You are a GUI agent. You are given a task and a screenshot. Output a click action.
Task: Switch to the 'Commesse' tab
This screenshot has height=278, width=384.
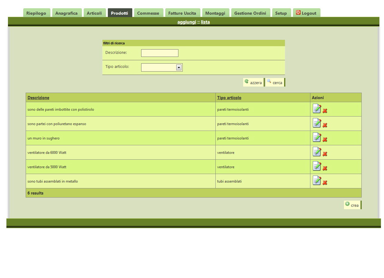point(148,13)
